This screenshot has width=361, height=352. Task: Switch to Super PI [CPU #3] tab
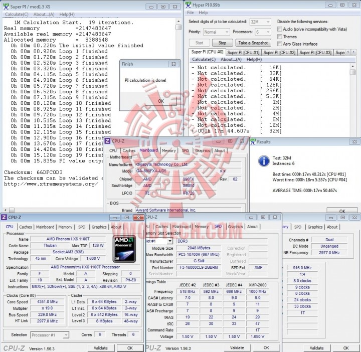click(x=315, y=53)
